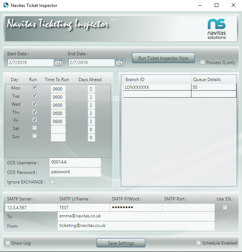Toggle the Fri Run checkbox
Screen dimensions: 242x252
[34, 120]
